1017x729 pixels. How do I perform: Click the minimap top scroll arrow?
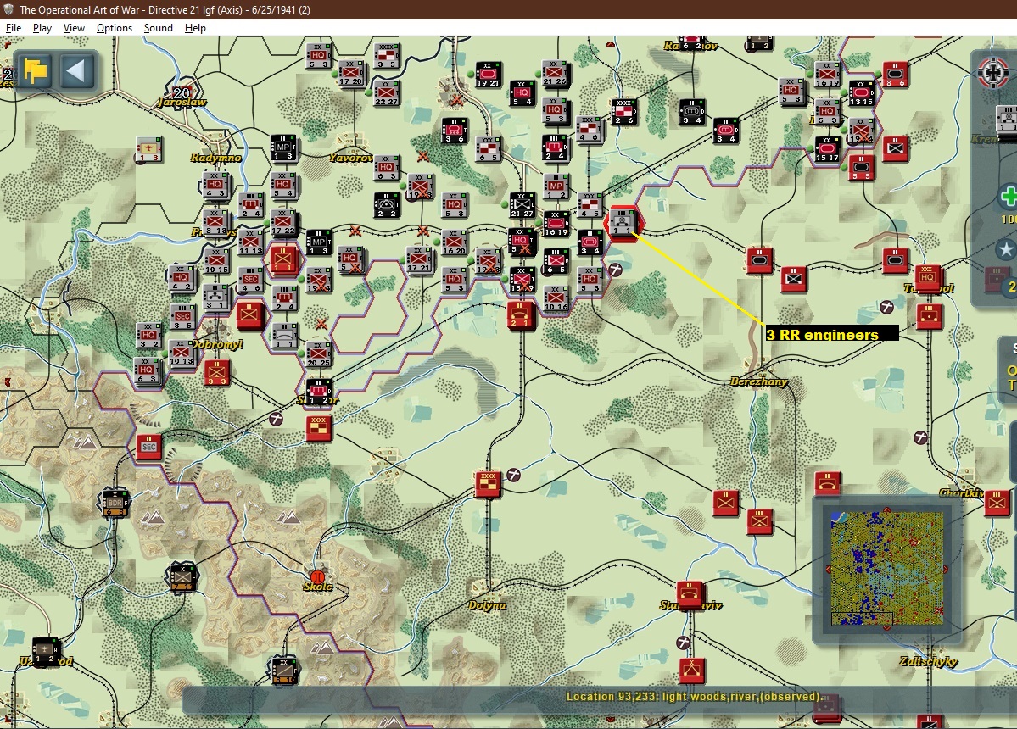pyautogui.click(x=886, y=510)
